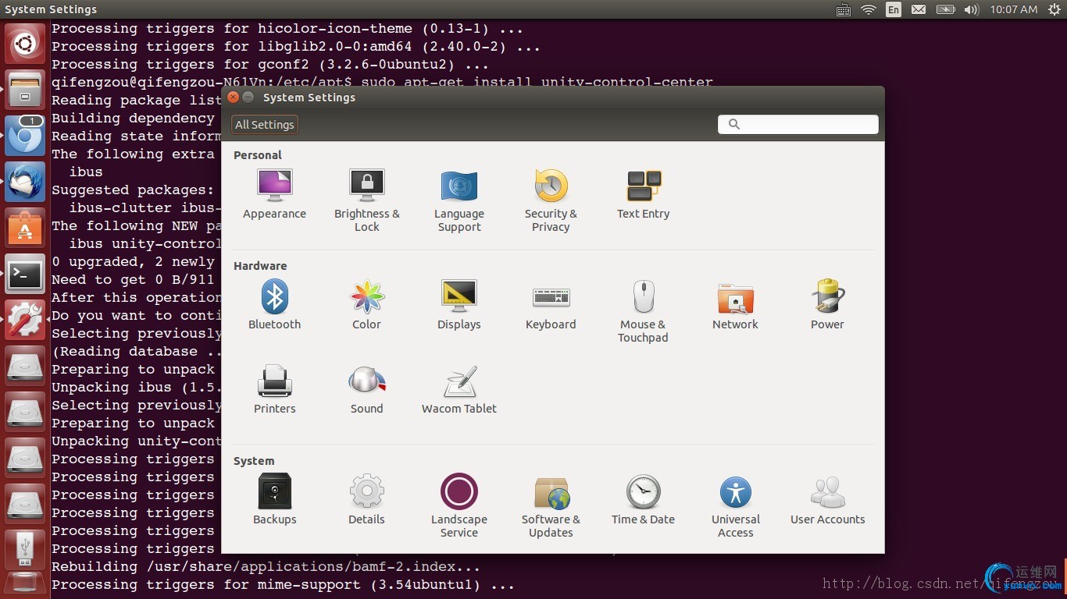Open Bluetooth settings

click(274, 306)
